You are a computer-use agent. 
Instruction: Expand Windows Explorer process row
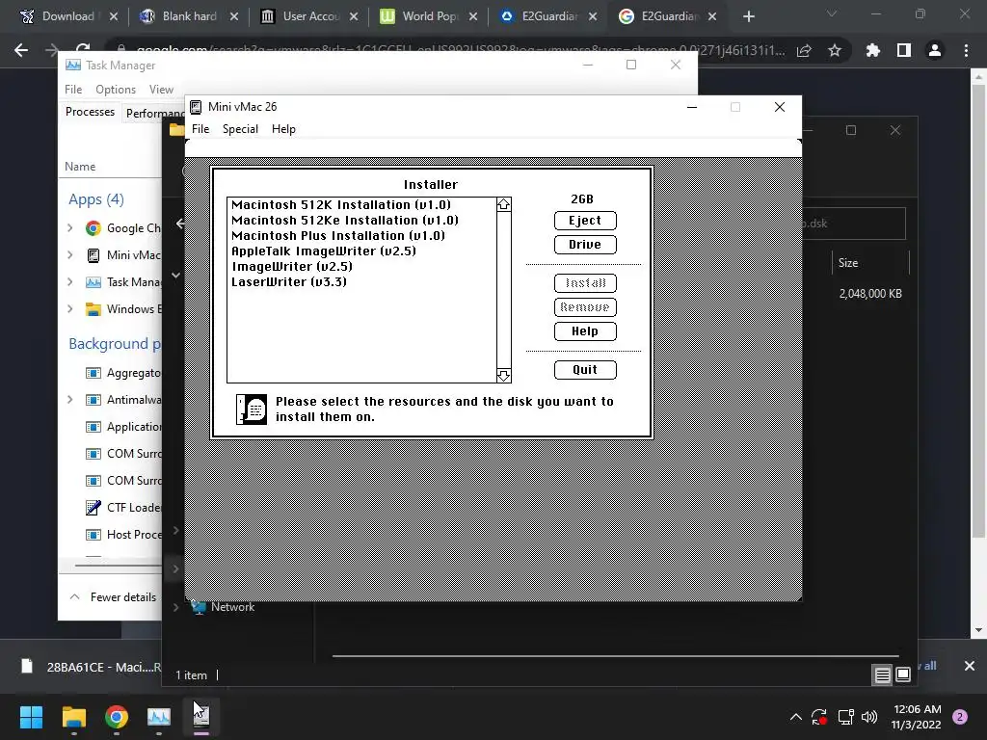tap(69, 309)
